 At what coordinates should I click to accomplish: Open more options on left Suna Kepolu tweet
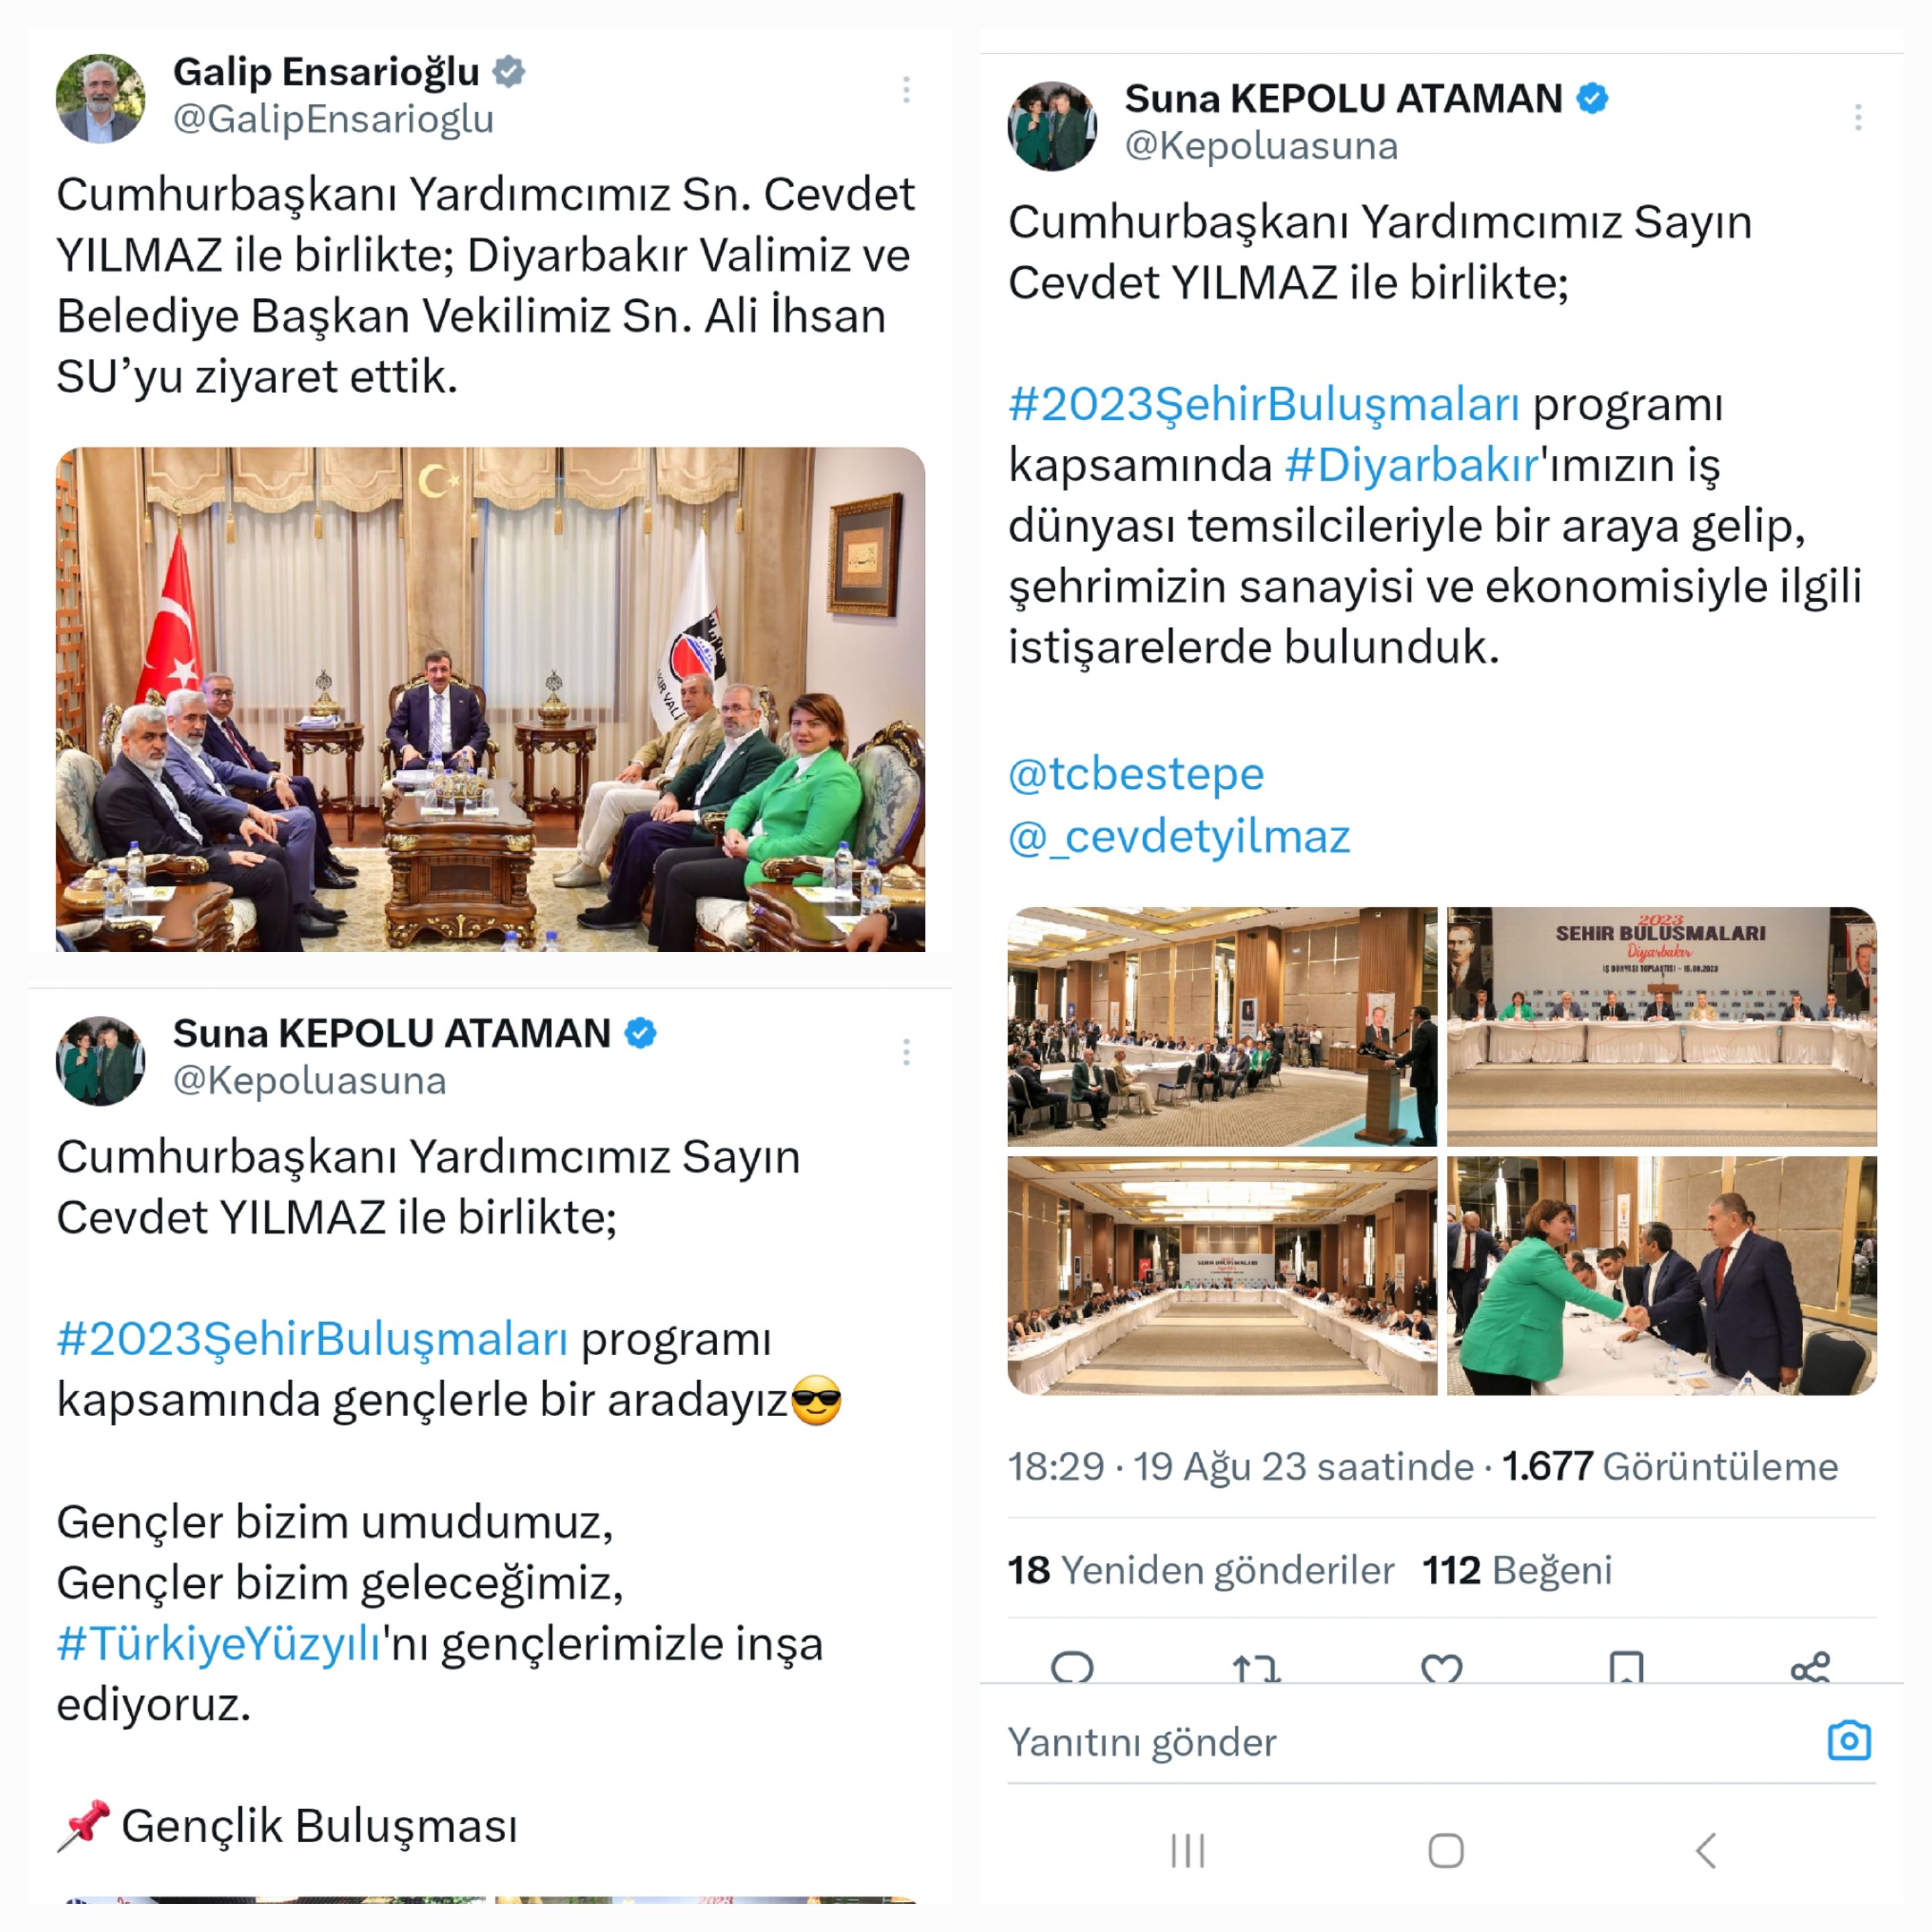(906, 1052)
